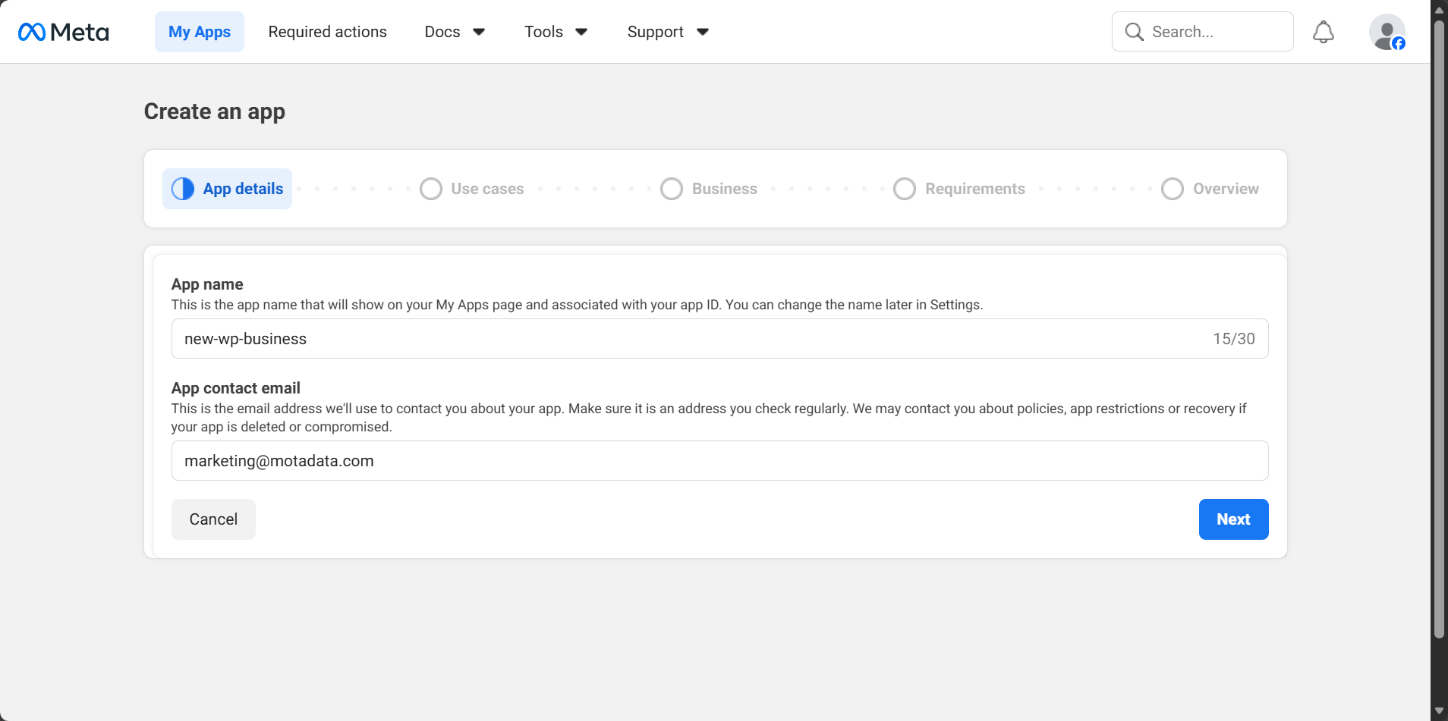Click the scrollbar up arrow
Screen dimensions: 1448x721
(1439, 9)
